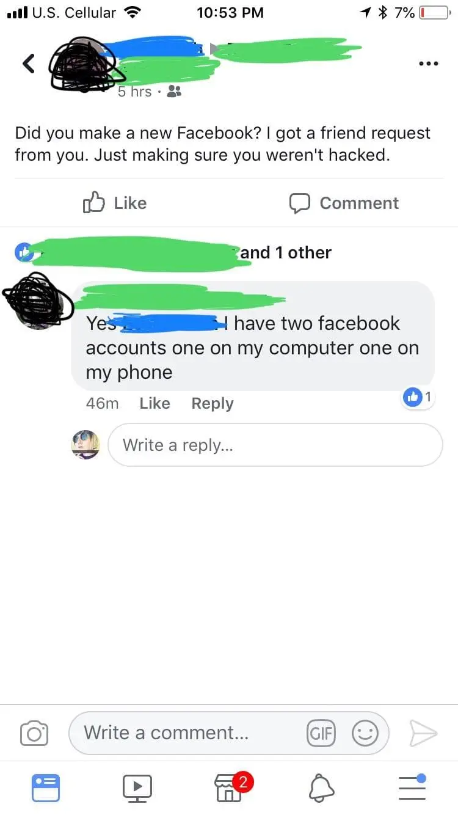Focus the Write a reply field
Image resolution: width=458 pixels, height=815 pixels.
coord(275,445)
